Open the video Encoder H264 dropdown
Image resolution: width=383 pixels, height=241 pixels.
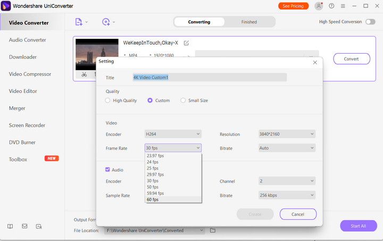(x=173, y=134)
